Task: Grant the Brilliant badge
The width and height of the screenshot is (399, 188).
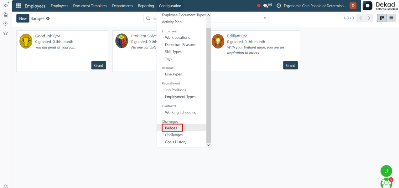Action: [290, 65]
